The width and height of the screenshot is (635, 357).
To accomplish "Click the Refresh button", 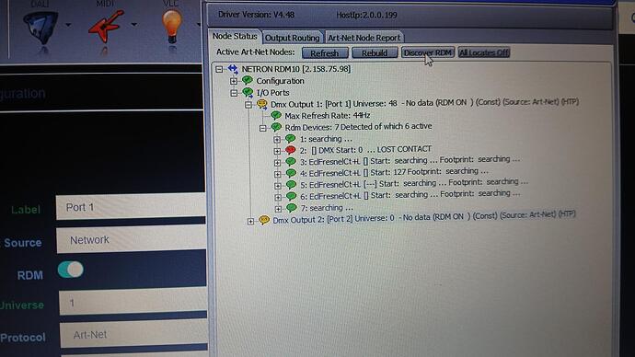I will tap(325, 53).
